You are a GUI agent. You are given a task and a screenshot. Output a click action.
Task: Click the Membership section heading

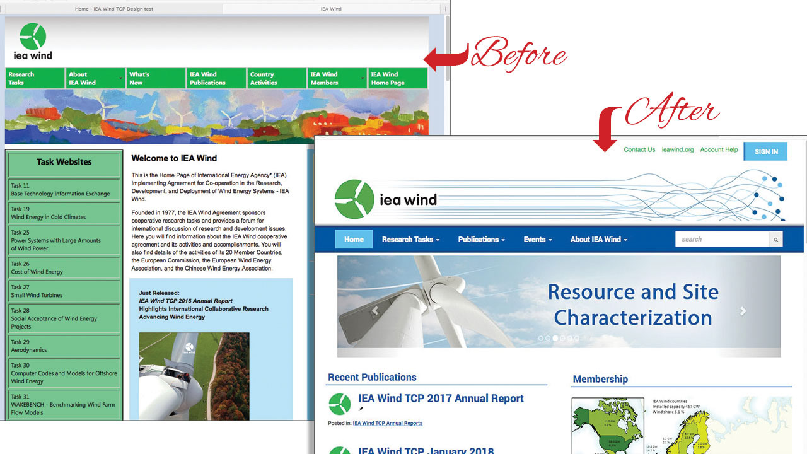point(600,379)
